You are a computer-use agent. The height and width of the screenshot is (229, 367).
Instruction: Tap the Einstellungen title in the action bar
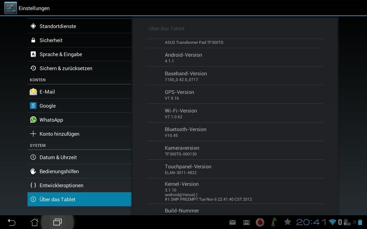click(x=34, y=8)
